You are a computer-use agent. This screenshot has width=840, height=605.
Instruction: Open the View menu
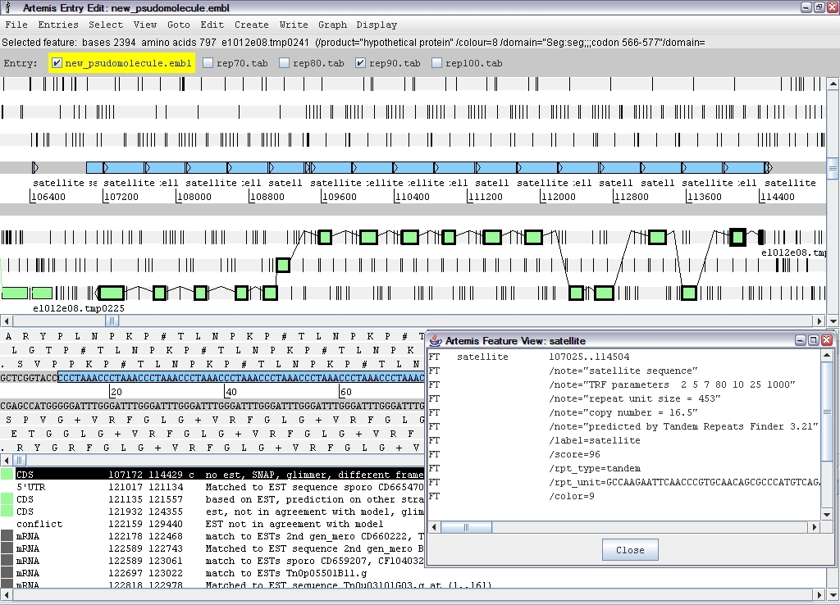[x=144, y=25]
